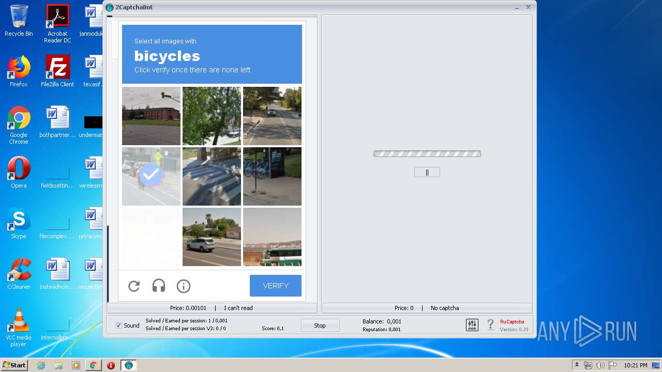Screen dimensions: 662x372
Task: Click the pause button under the progress bar
Action: [x=427, y=172]
